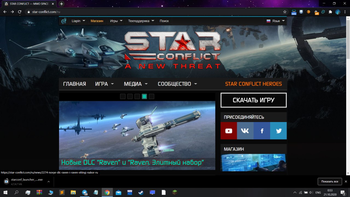Select the fifth slider indicator square
Viewport: 350px width, 197px height.
tap(151, 96)
